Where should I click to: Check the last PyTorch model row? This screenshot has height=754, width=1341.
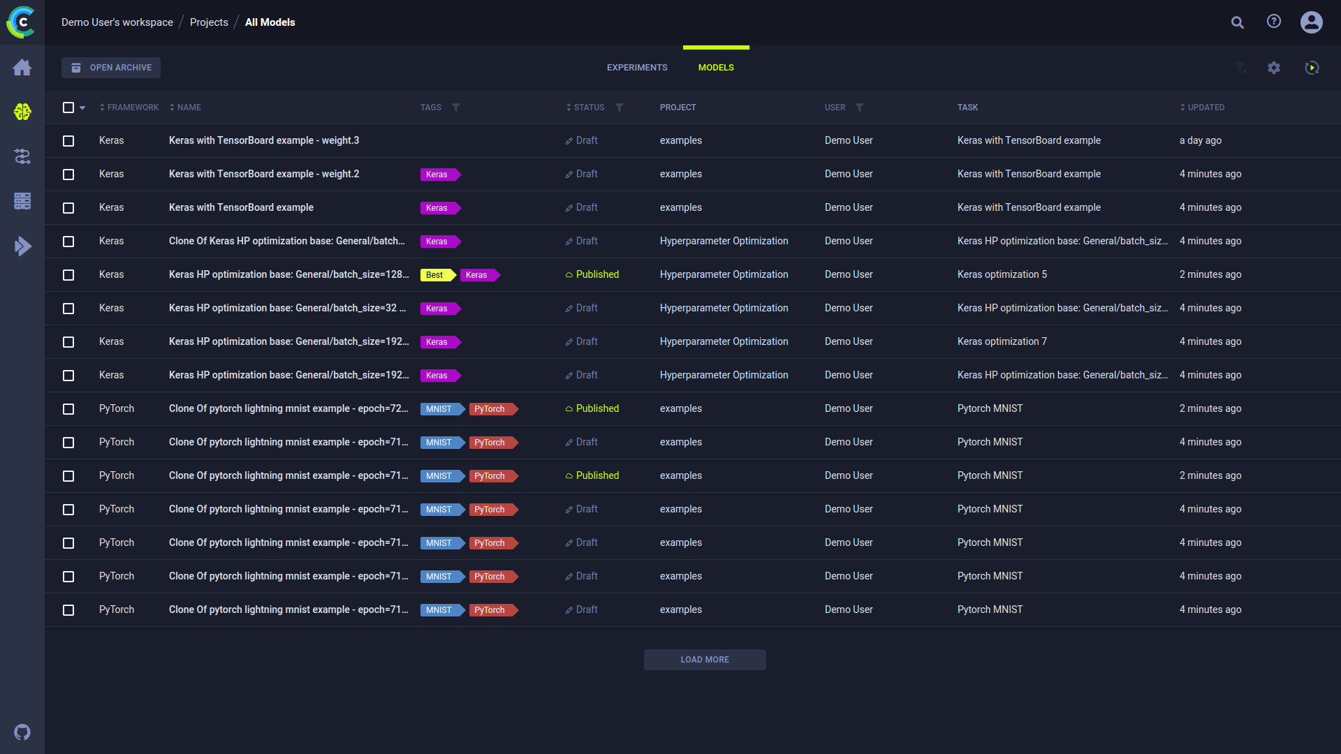tap(68, 610)
